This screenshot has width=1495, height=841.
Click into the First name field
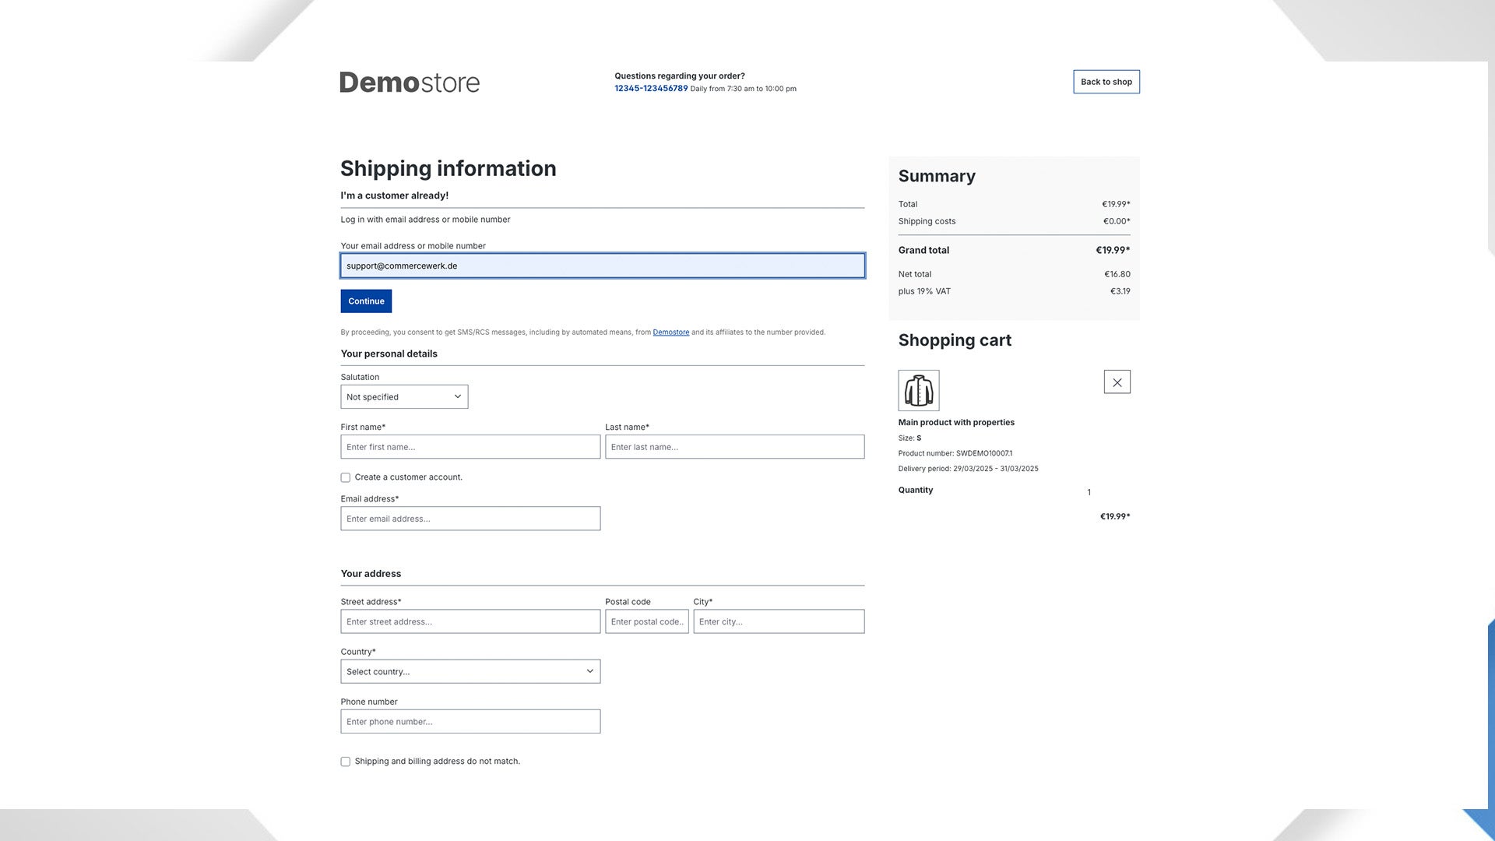click(470, 447)
